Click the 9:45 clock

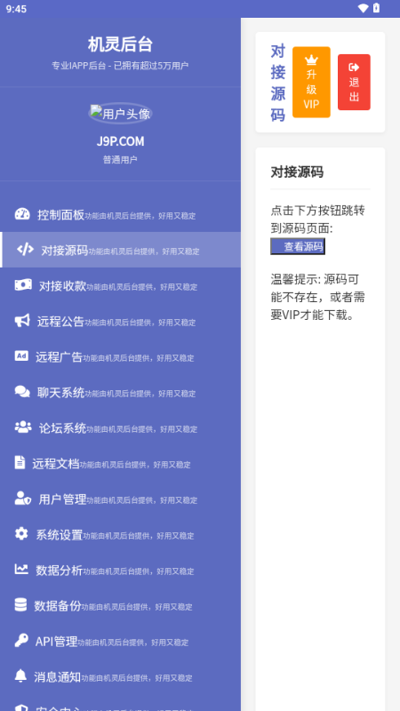16,9
